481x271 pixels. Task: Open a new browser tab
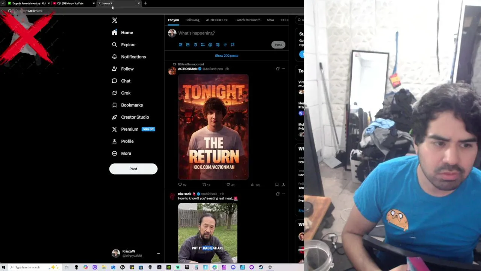(x=145, y=3)
